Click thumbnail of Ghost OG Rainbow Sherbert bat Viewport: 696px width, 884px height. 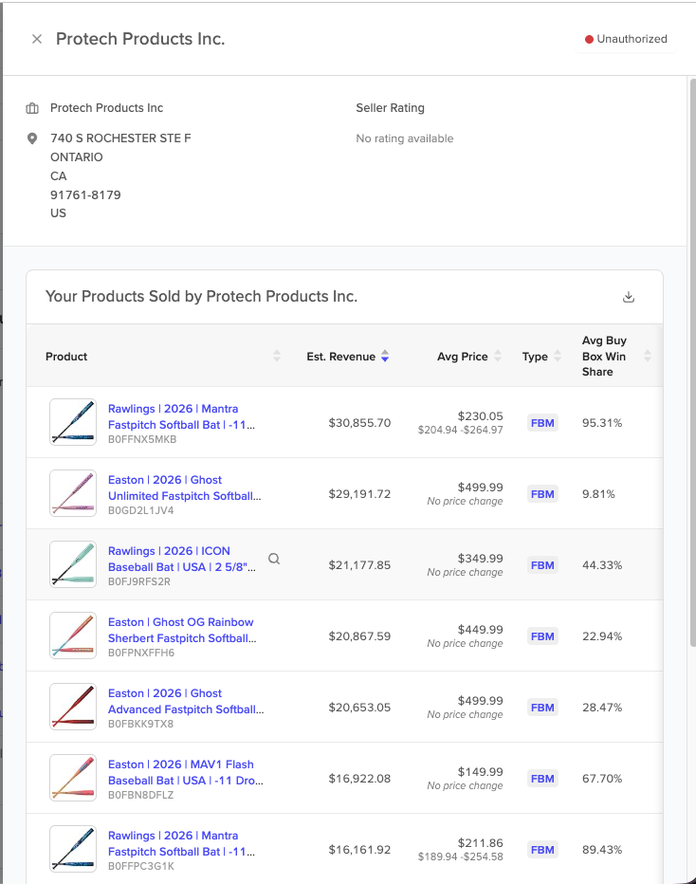point(73,635)
